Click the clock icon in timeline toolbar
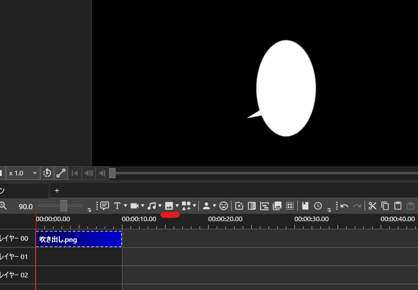 coord(318,206)
